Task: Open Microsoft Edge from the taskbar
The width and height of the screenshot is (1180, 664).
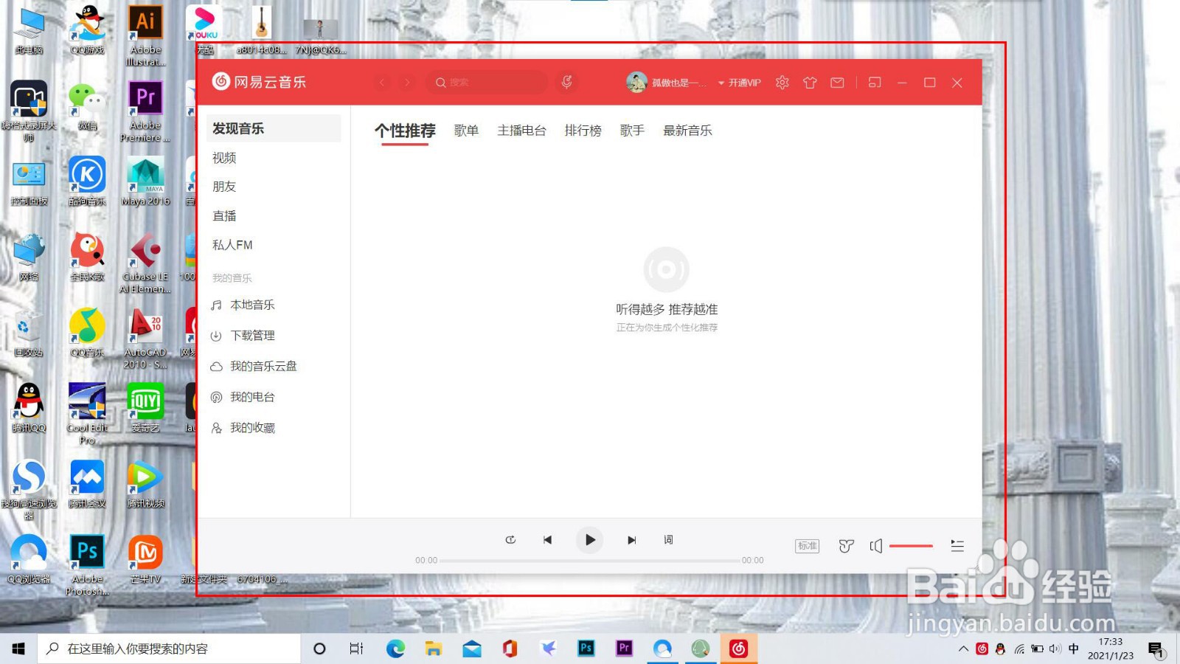Action: pyautogui.click(x=395, y=649)
